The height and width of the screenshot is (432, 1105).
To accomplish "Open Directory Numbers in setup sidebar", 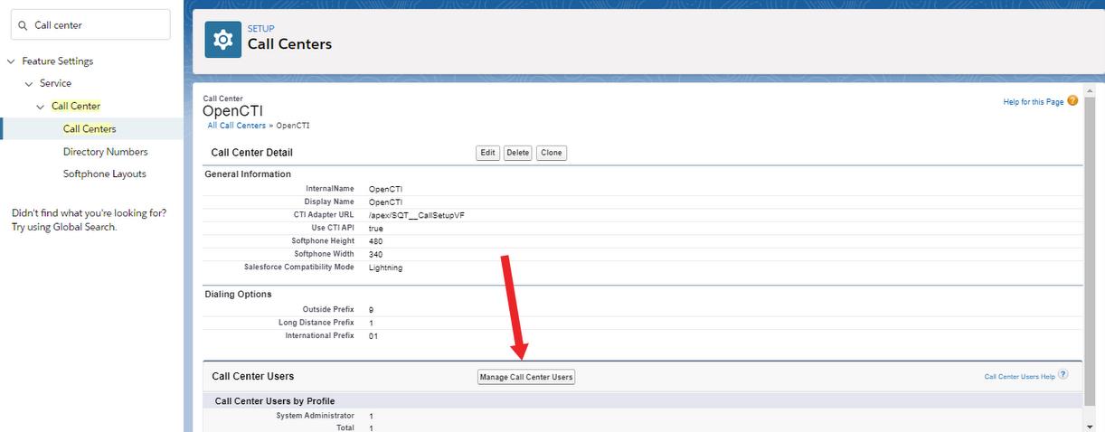I will click(105, 152).
